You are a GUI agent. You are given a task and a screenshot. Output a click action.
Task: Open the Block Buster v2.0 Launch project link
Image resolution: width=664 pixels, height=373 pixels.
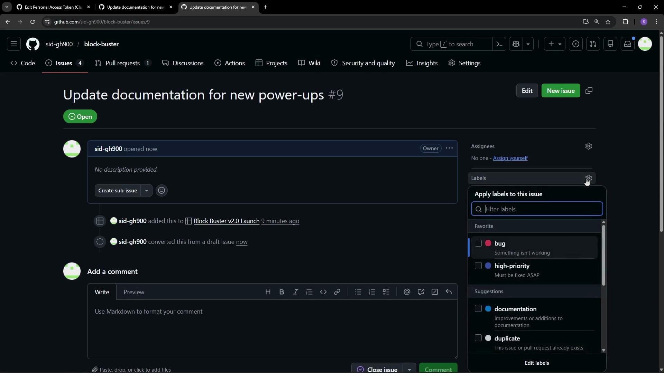tap(227, 221)
